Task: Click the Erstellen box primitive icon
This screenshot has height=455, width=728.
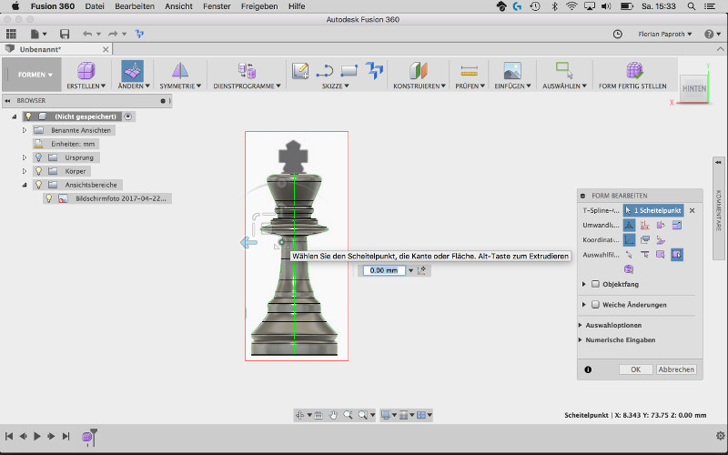Action: click(x=86, y=70)
